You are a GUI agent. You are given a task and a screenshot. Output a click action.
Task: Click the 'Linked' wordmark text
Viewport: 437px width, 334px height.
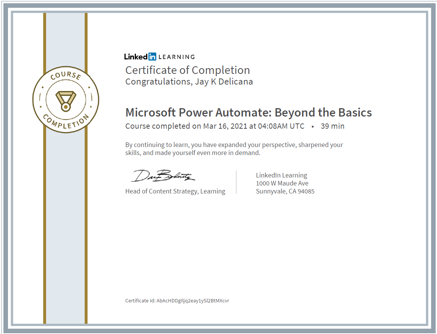coord(136,57)
